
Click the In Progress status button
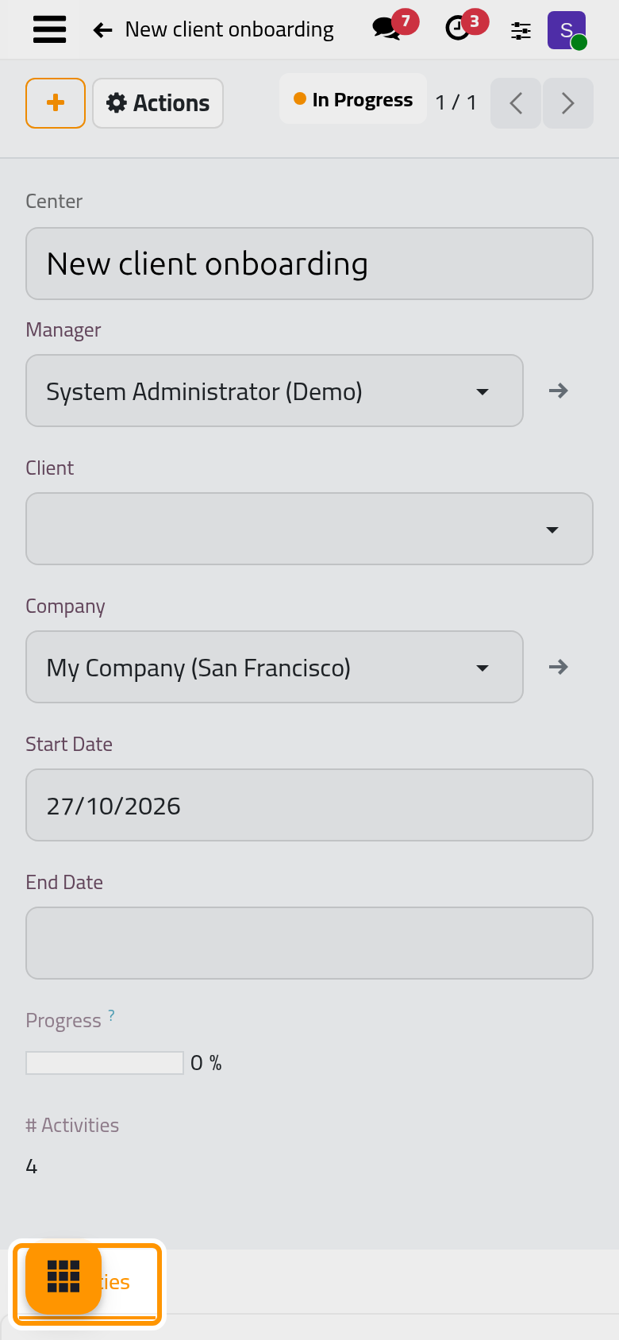[353, 99]
